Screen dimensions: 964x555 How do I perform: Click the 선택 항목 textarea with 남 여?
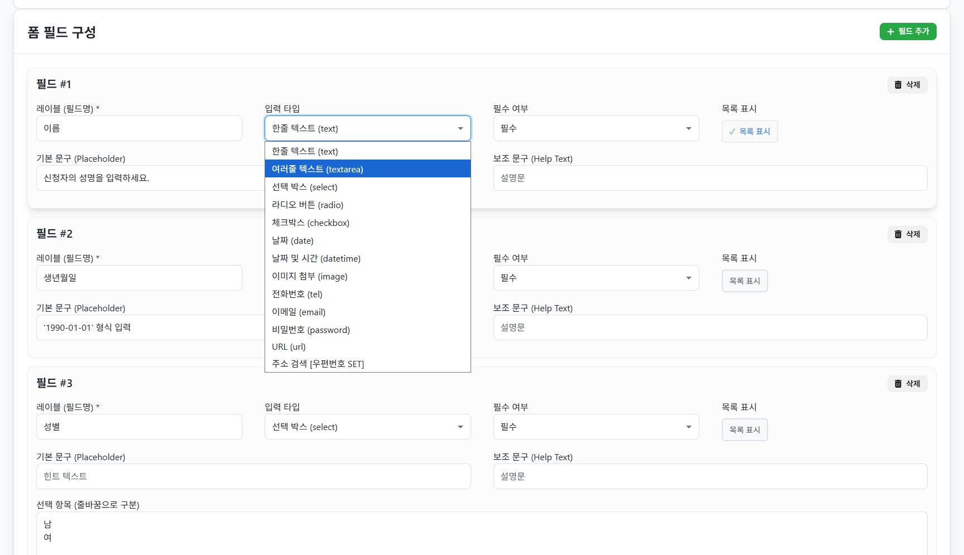point(482,533)
